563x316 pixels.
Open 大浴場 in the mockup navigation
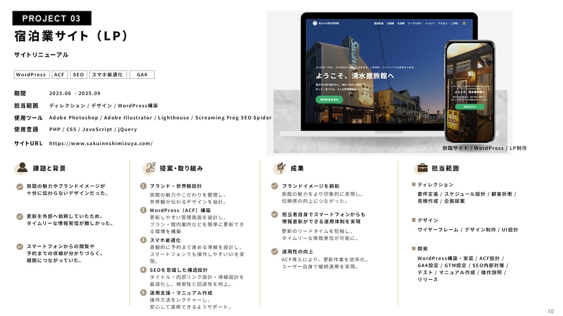click(401, 23)
